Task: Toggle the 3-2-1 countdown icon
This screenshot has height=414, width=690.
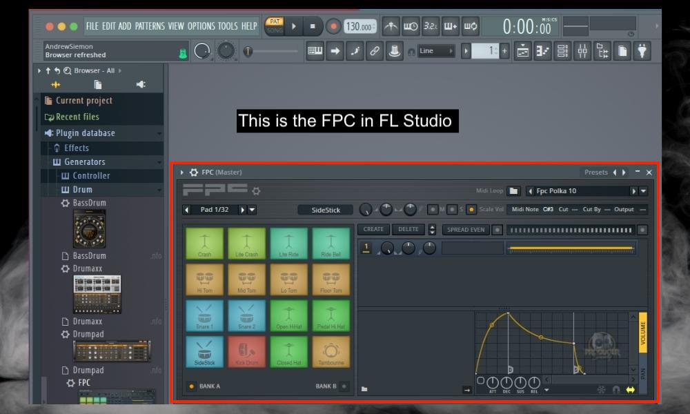Action: coord(431,26)
